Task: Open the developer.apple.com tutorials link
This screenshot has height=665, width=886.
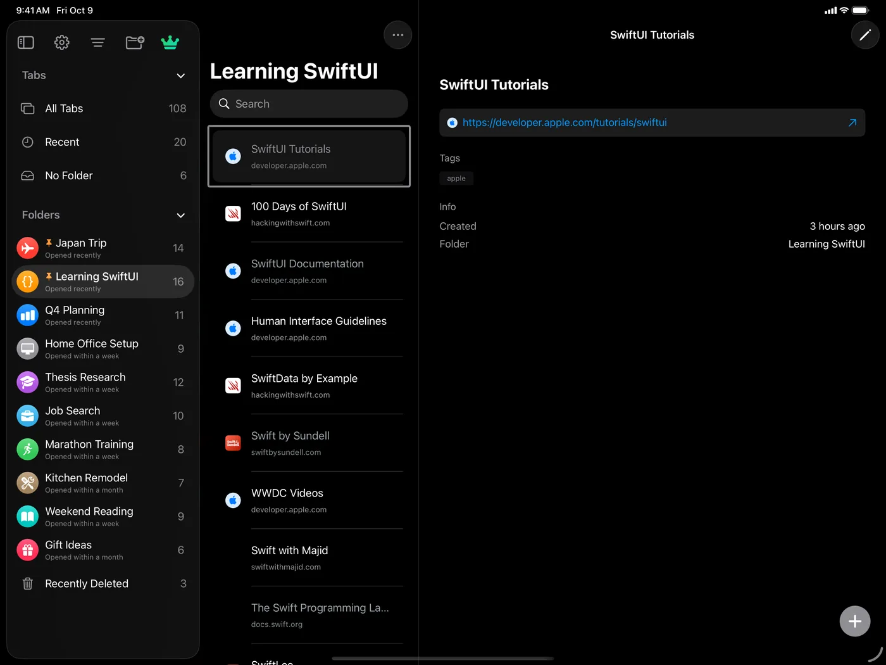Action: click(565, 123)
